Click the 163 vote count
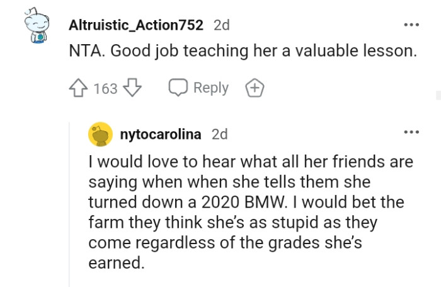This screenshot has height=287, width=441. click(105, 89)
